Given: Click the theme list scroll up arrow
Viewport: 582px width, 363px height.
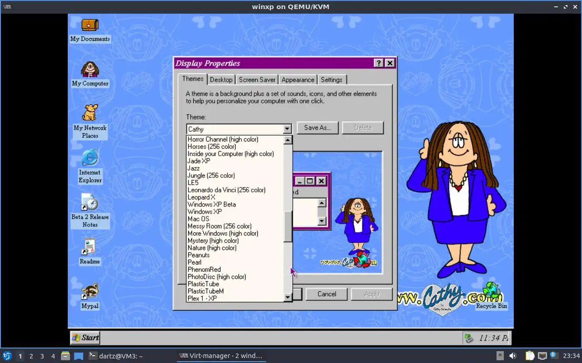Looking at the screenshot, I should click(287, 140).
